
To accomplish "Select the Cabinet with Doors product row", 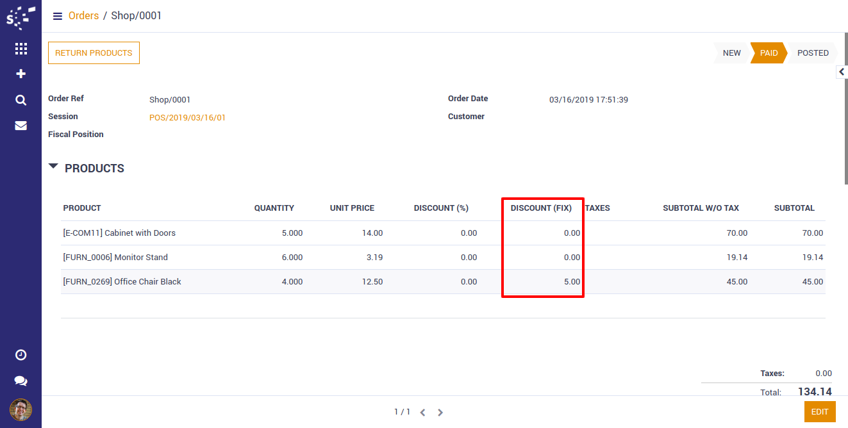I will pos(443,233).
